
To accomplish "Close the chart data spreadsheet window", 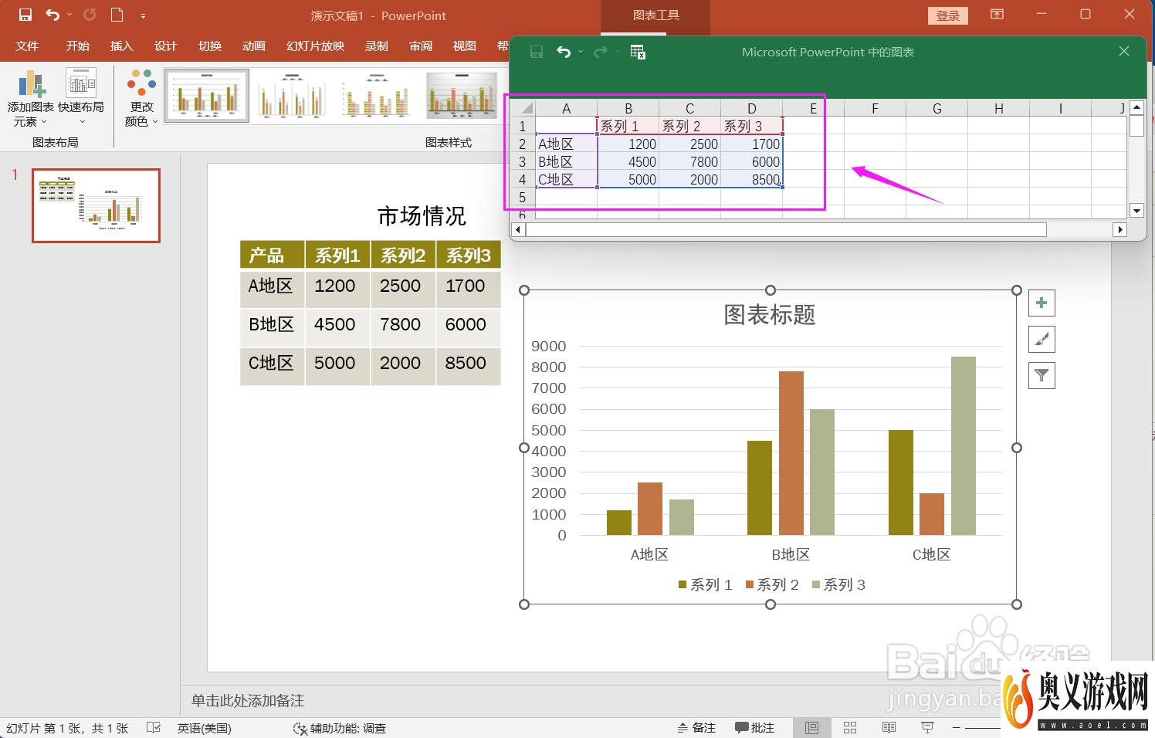I will click(x=1124, y=51).
